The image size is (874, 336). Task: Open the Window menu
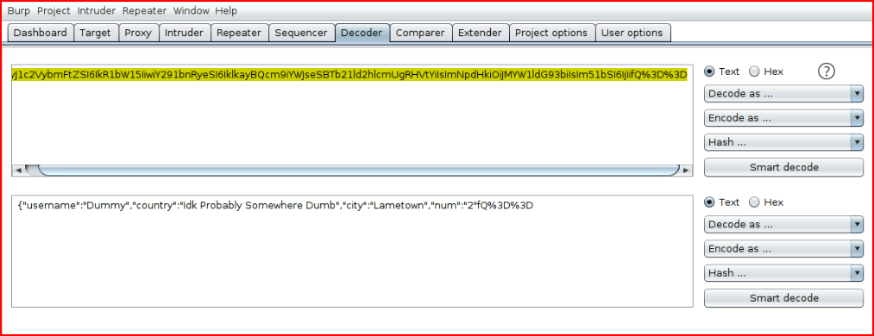coord(192,10)
